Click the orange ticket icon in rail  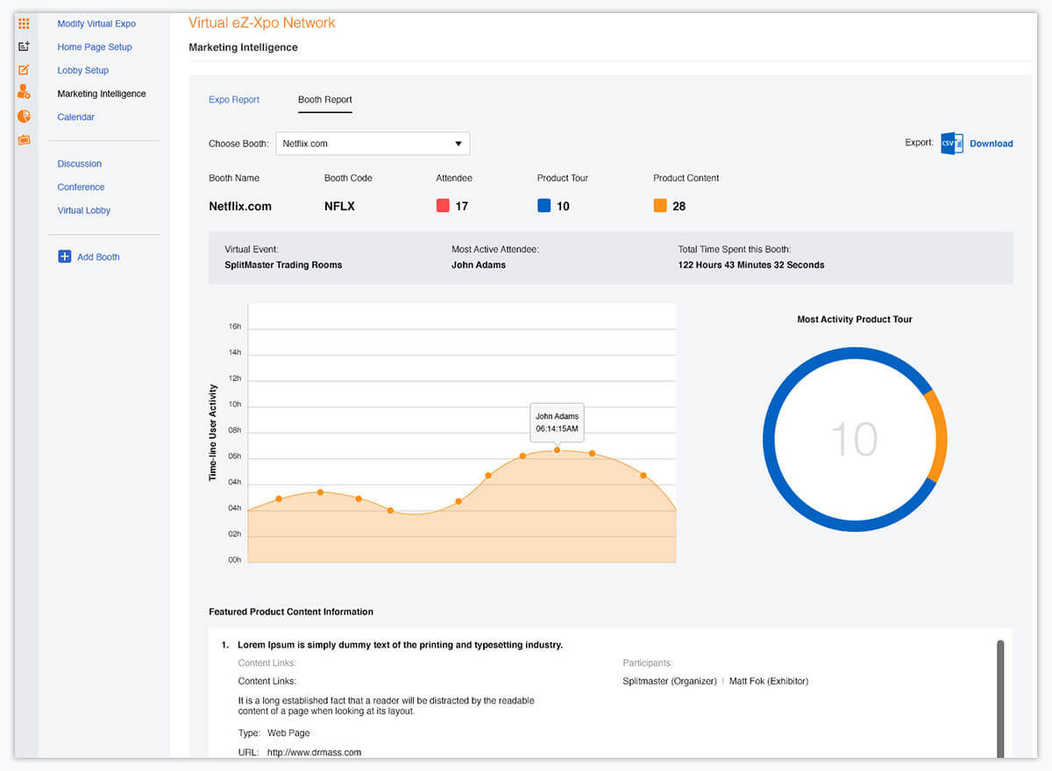[x=24, y=139]
